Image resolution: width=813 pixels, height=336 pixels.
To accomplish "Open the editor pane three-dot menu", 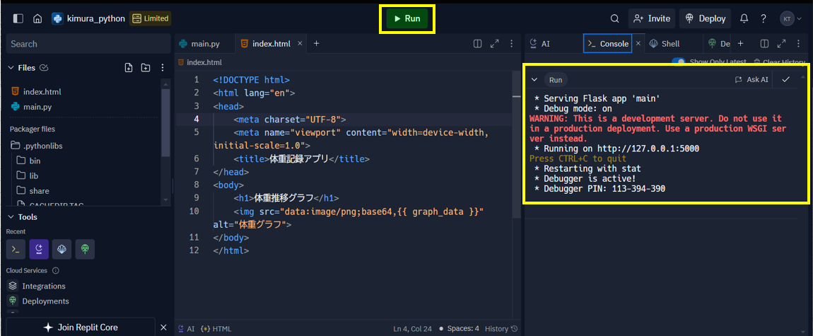I will (x=511, y=44).
